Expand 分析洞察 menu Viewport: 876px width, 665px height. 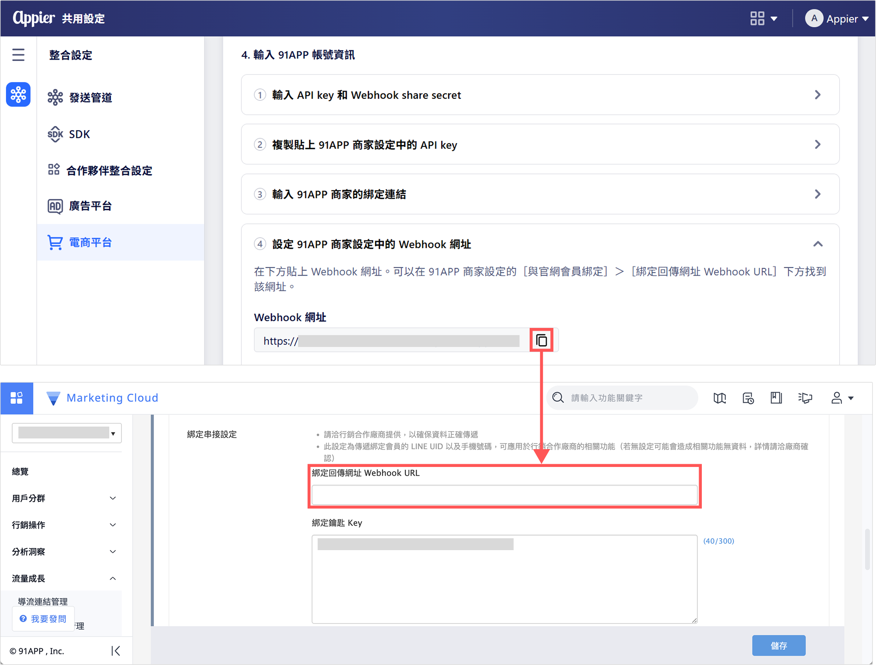[x=63, y=552]
